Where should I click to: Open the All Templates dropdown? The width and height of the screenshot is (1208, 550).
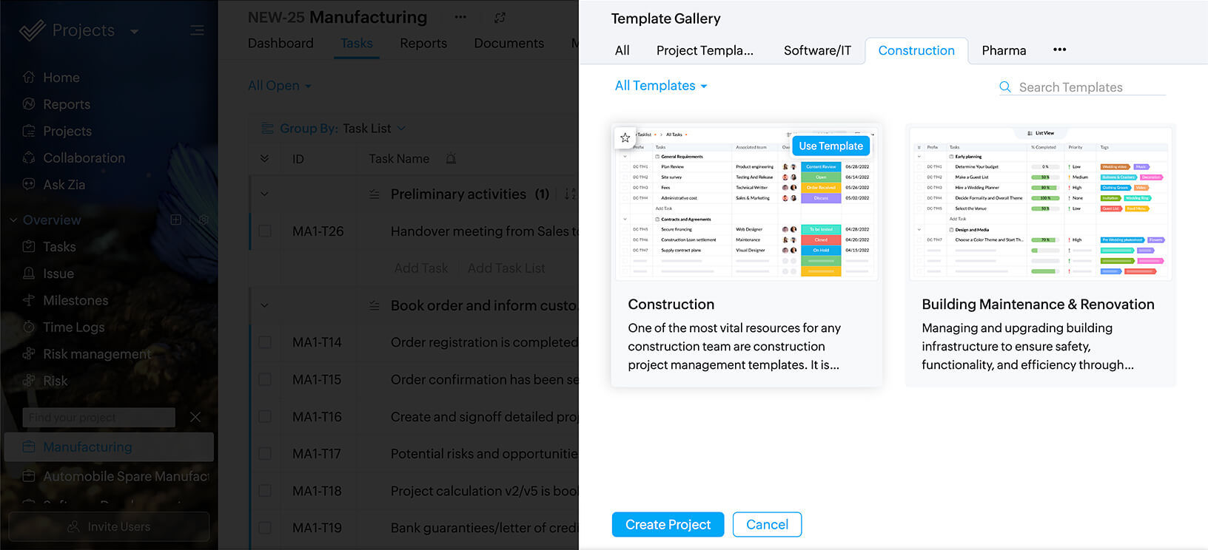[x=660, y=85]
